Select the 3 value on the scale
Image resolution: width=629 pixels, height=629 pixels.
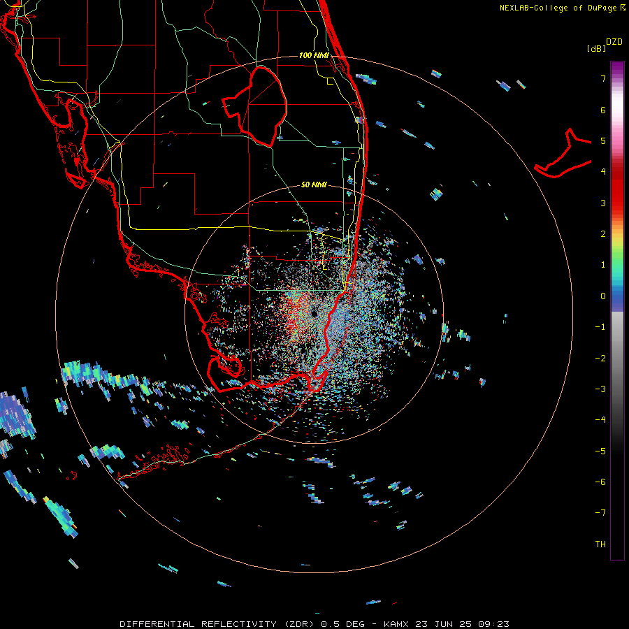(603, 203)
